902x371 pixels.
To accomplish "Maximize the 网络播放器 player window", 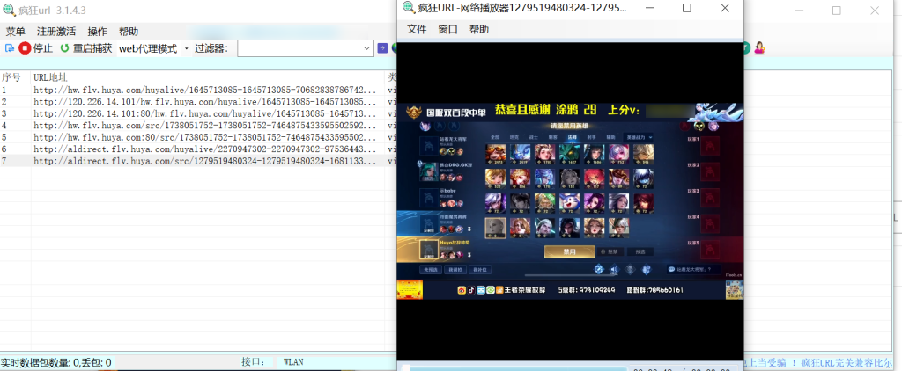I will [x=687, y=8].
